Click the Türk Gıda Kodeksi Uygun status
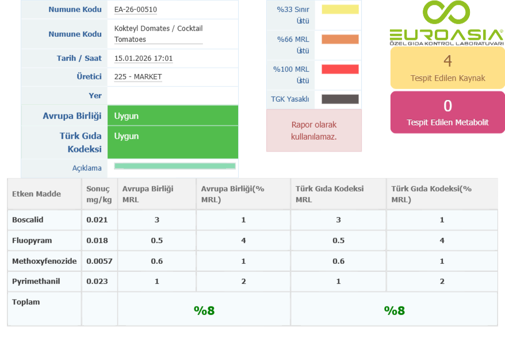The image size is (505, 338). 173,142
